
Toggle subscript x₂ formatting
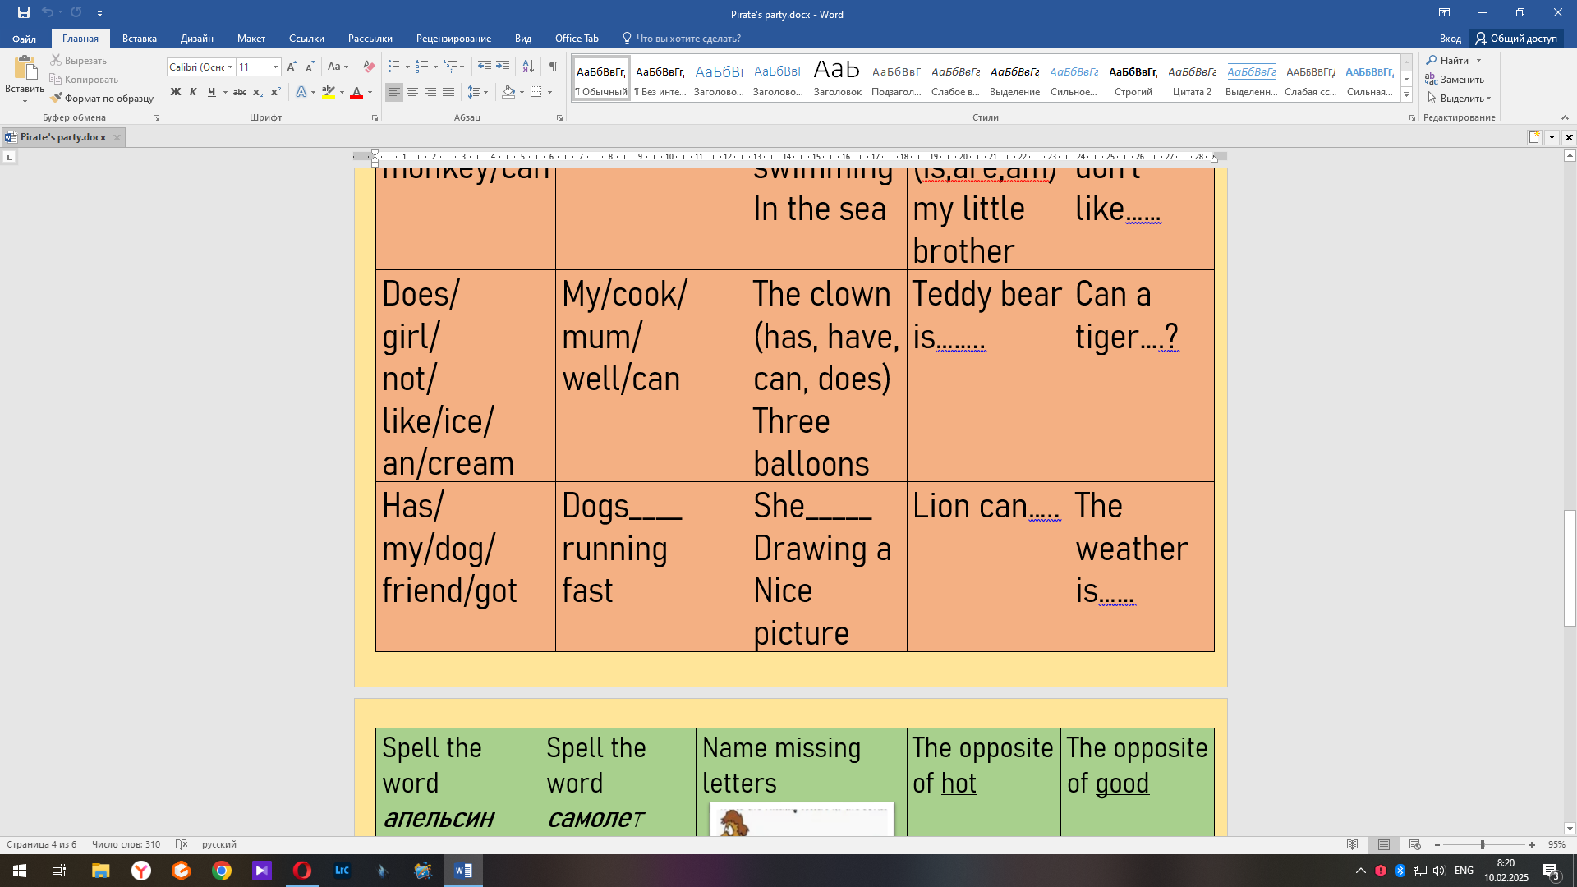point(258,92)
